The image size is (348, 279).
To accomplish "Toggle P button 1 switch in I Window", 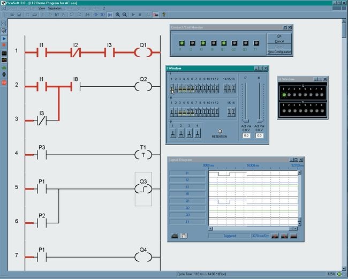I will tap(173, 133).
